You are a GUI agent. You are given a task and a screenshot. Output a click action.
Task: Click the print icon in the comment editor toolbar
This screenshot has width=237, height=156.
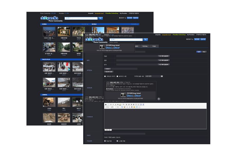106,105
